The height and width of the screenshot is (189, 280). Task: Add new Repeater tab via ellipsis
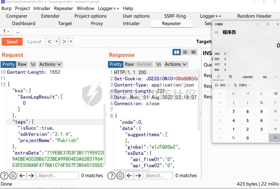pyautogui.click(x=18, y=32)
